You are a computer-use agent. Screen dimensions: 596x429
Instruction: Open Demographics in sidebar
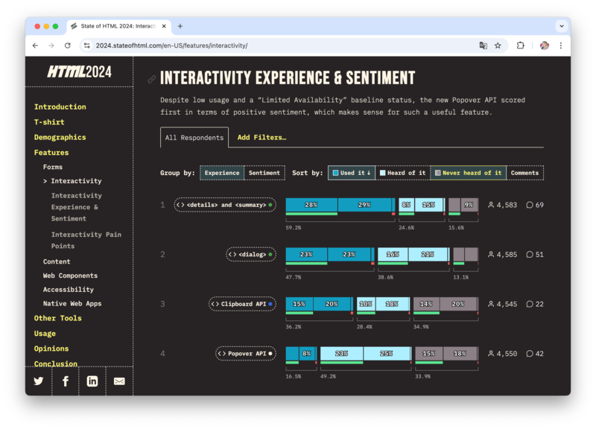pyautogui.click(x=60, y=137)
